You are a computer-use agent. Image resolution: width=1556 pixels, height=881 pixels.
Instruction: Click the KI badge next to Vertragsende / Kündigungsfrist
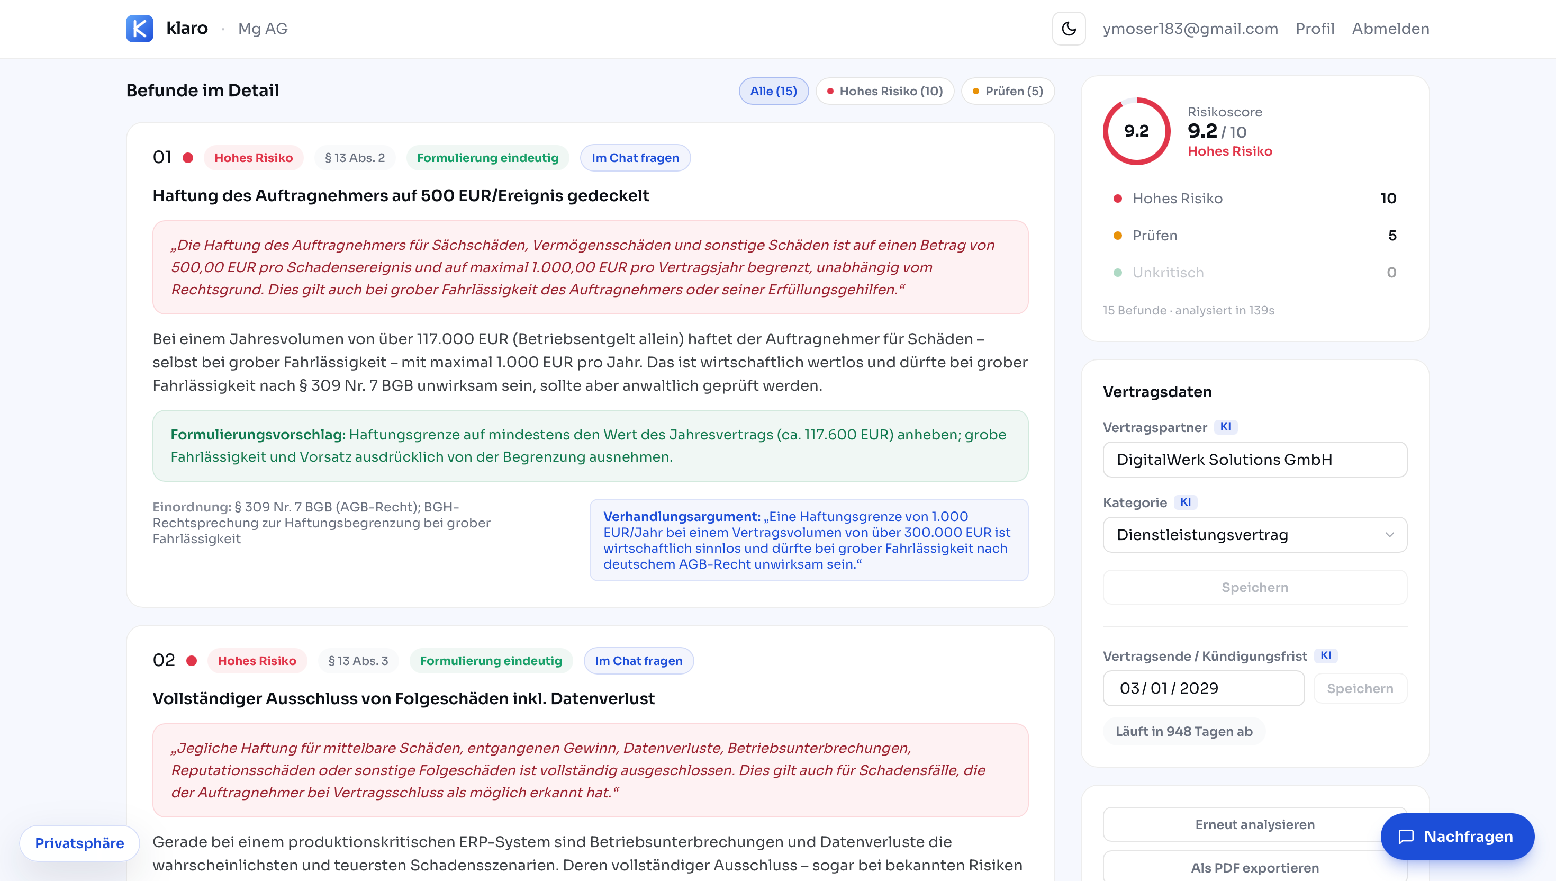point(1326,656)
